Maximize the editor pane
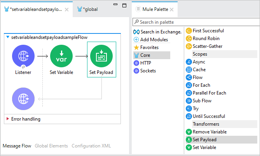Image resolution: width=260 pixels, height=156 pixels. pyautogui.click(x=124, y=5)
